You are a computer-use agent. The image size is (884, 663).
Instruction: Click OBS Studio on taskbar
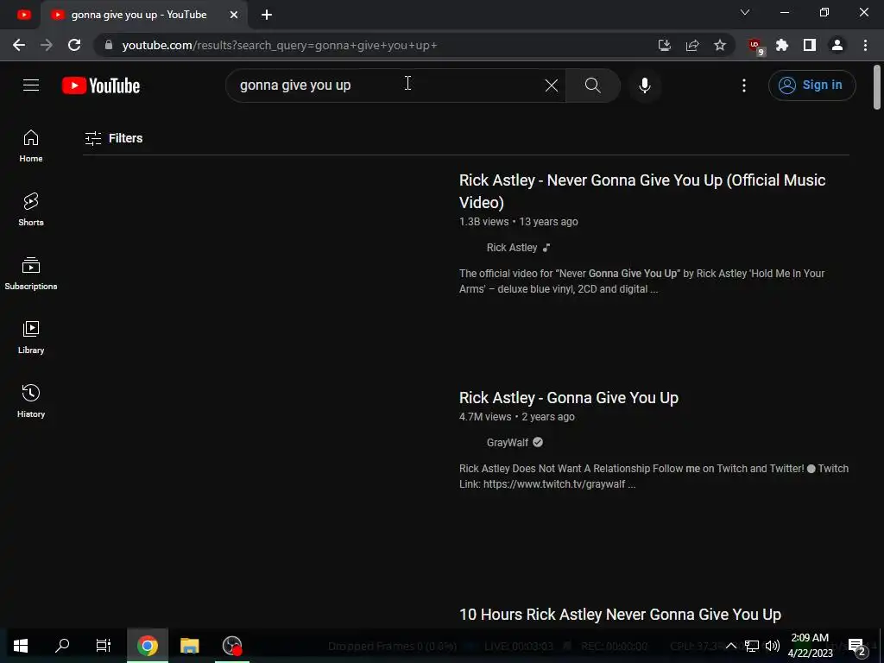[231, 646]
